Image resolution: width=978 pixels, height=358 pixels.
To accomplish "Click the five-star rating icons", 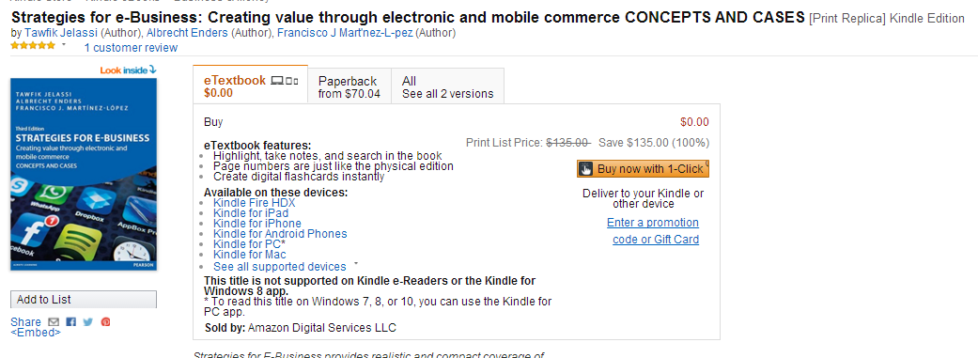I will pos(33,45).
